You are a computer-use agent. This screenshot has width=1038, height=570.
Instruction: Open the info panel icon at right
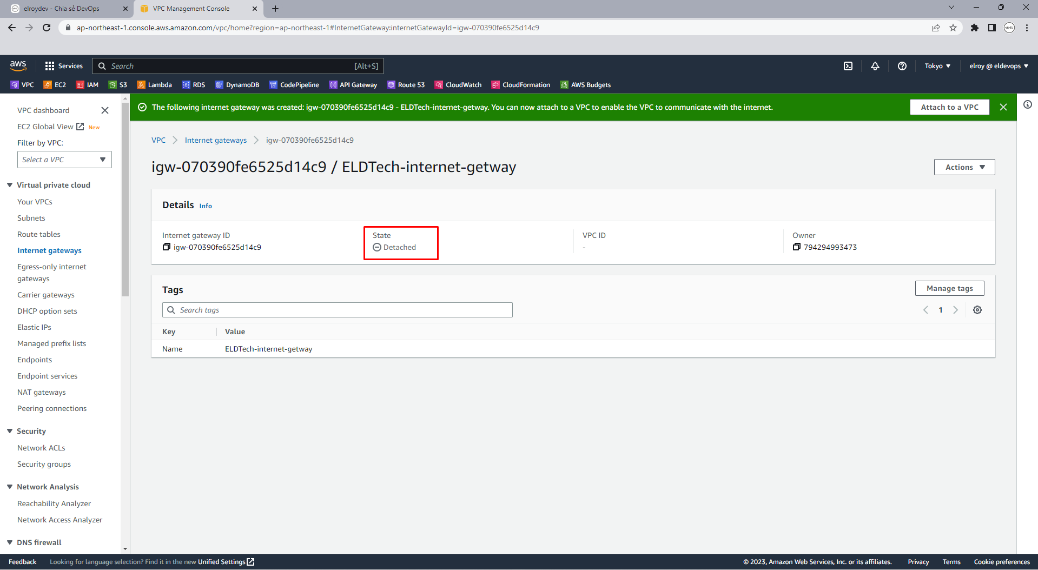pos(1028,104)
